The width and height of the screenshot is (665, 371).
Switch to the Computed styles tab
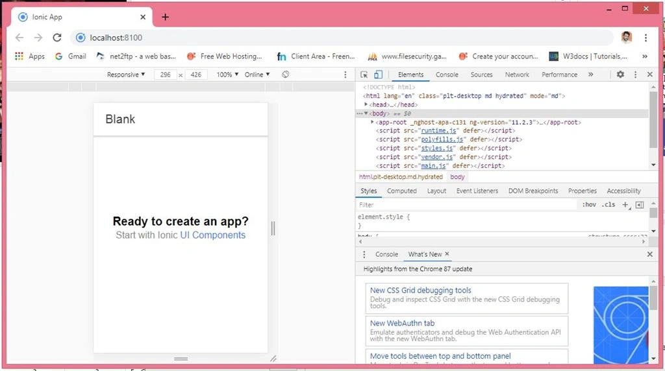tap(401, 191)
